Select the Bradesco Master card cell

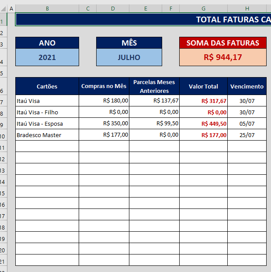(47, 135)
